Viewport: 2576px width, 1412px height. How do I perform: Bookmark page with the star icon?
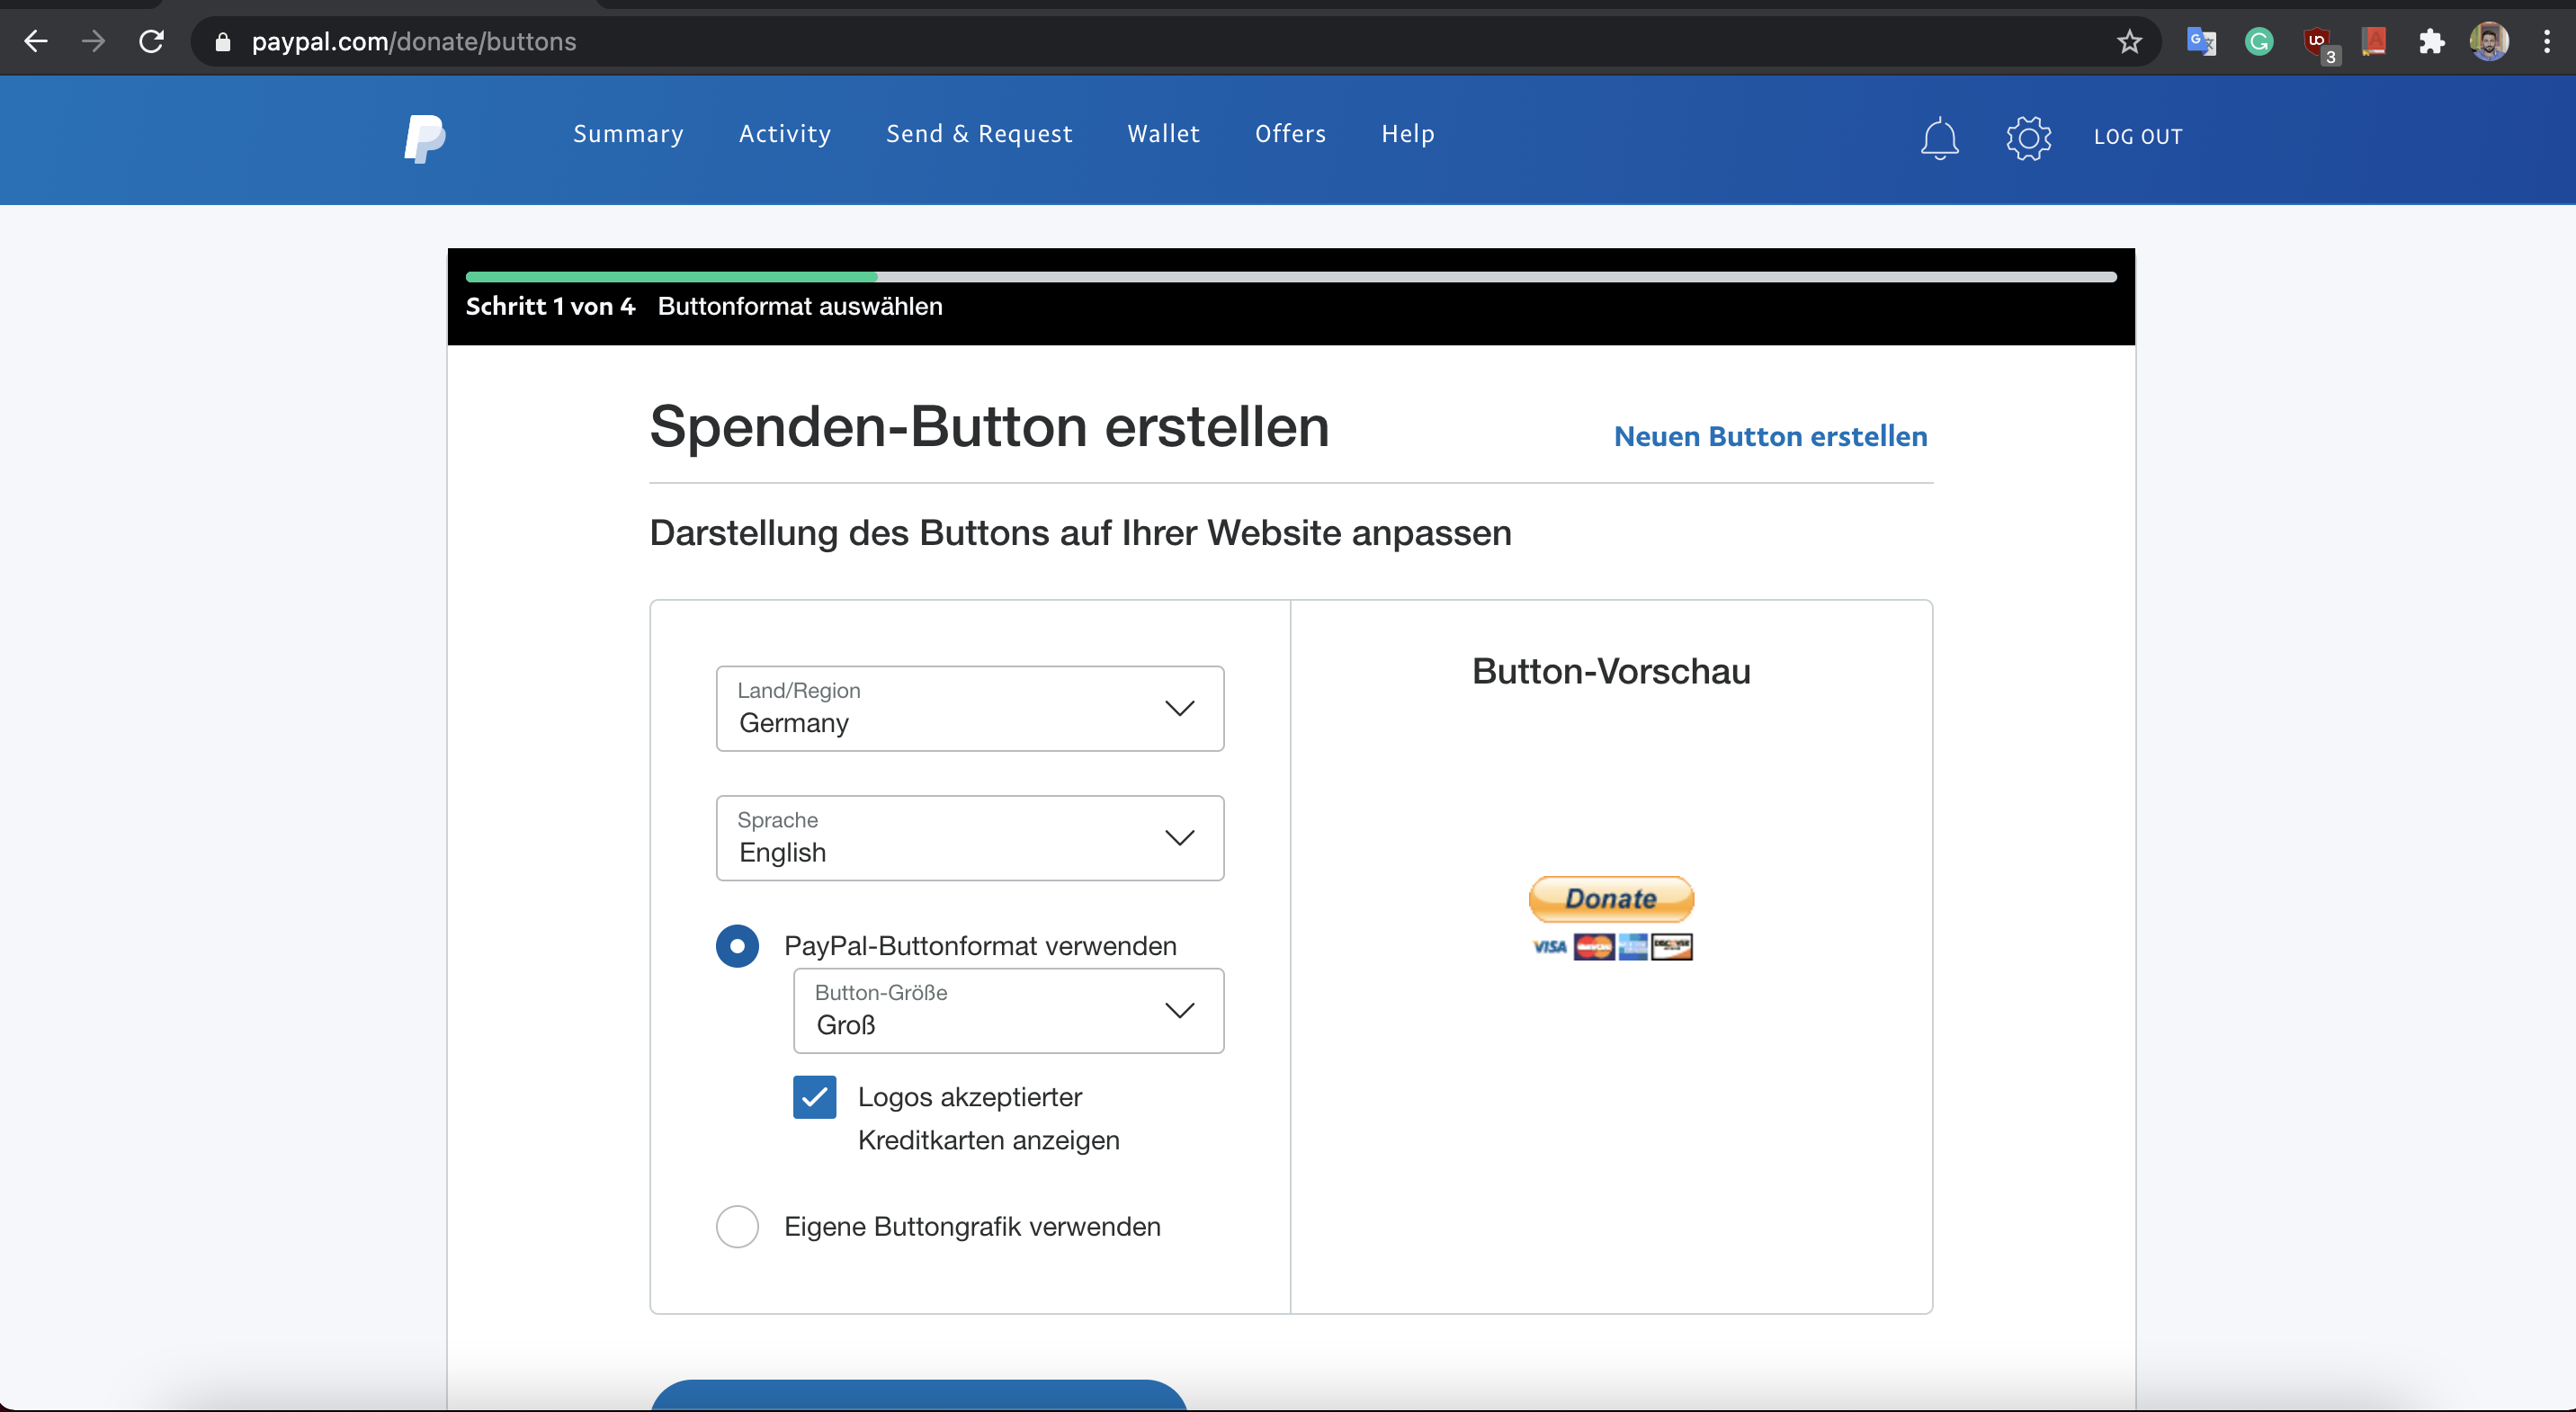pyautogui.click(x=2129, y=42)
